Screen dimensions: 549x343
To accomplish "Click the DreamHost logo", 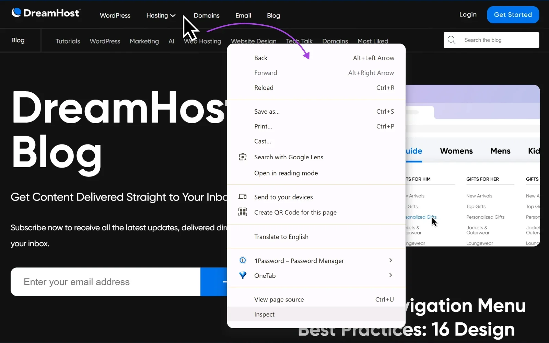I will 46,13.
